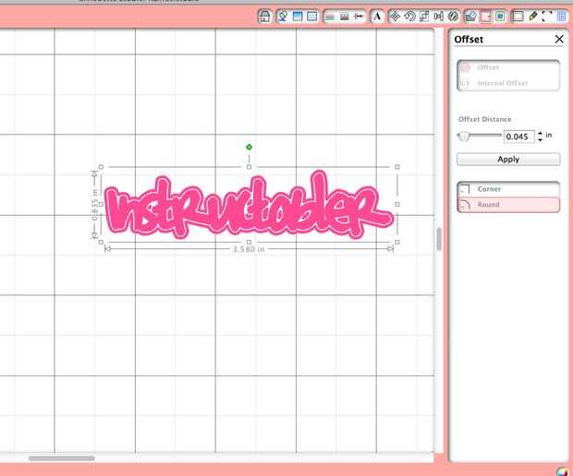The image size is (573, 476).
Task: Select the pink instructabler text object
Action: [x=249, y=206]
